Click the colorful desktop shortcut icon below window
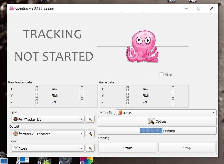The width and height of the screenshot is (224, 164). pyautogui.click(x=86, y=160)
